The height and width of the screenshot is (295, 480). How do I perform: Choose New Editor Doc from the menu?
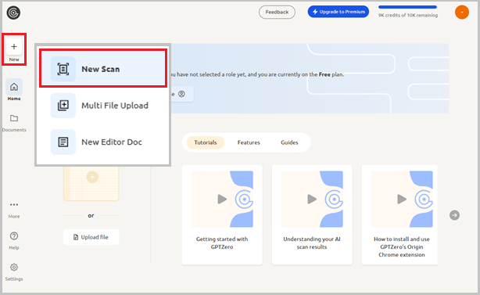point(103,142)
